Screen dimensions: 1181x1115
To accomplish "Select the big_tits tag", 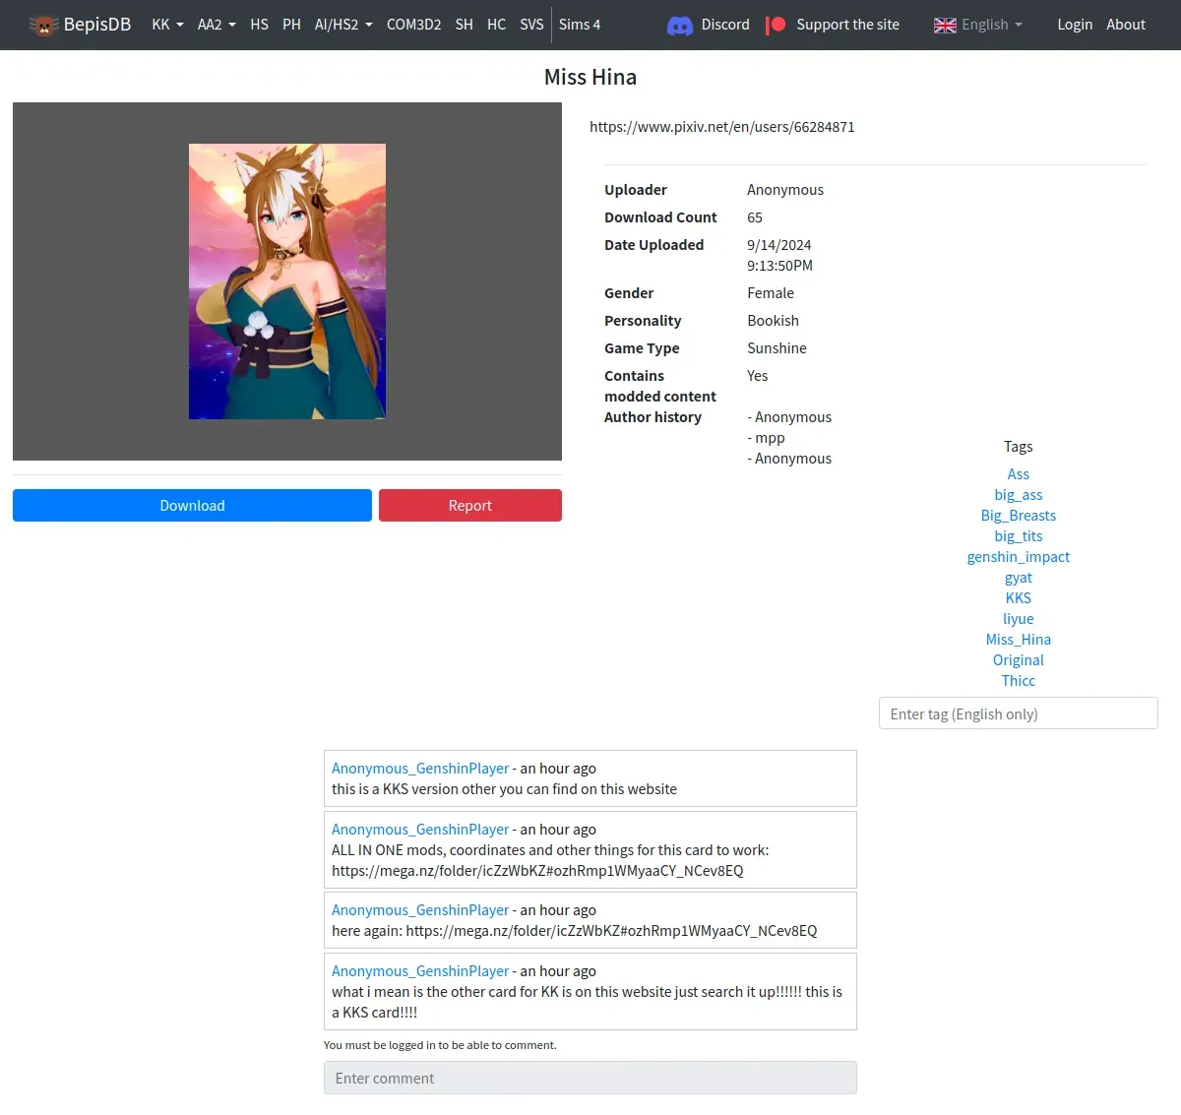I will click(x=1019, y=536).
